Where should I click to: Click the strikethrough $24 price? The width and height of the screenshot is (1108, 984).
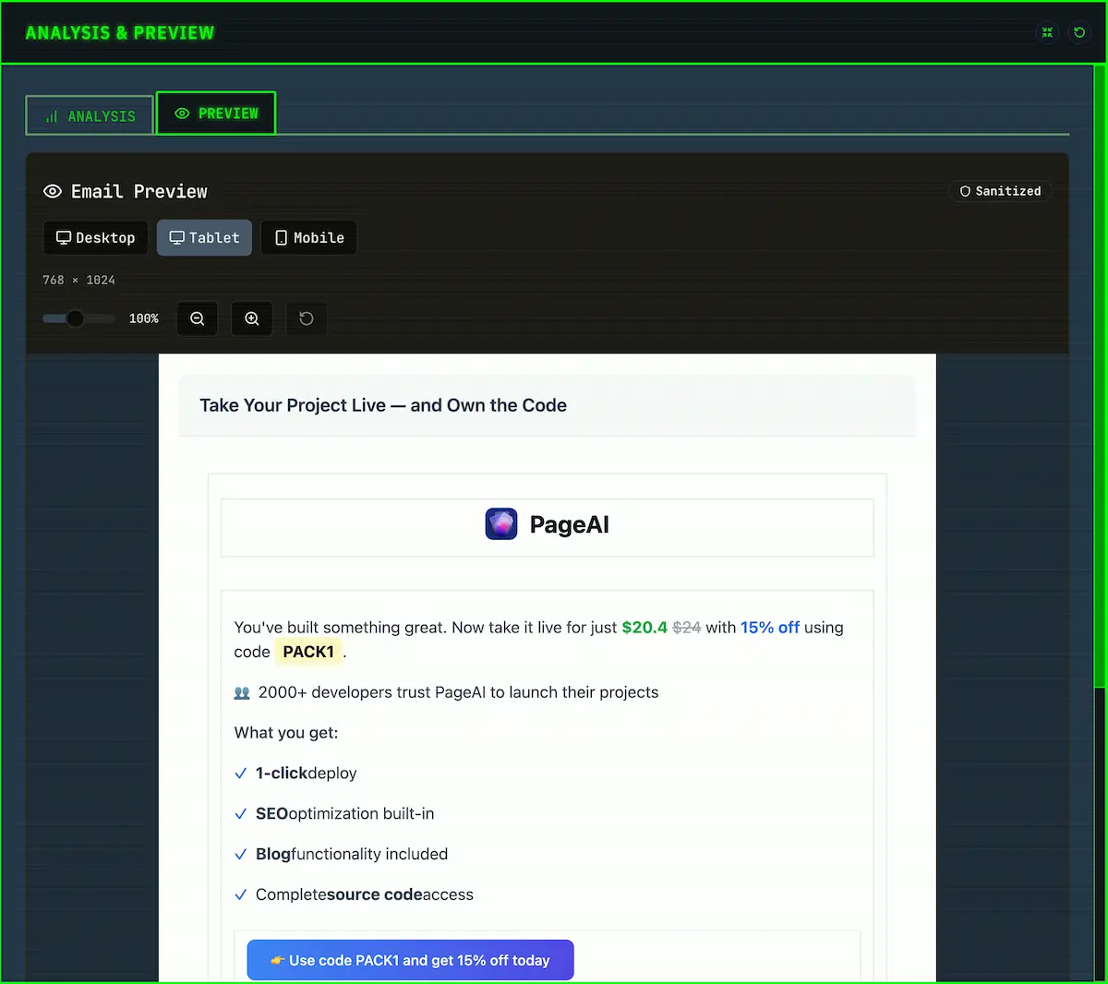coord(687,628)
